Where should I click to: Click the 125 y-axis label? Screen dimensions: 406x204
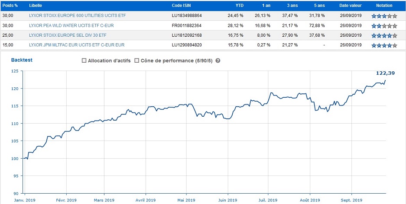16,71
